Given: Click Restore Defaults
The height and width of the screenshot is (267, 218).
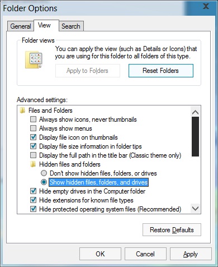Looking at the screenshot, I should 172,230.
